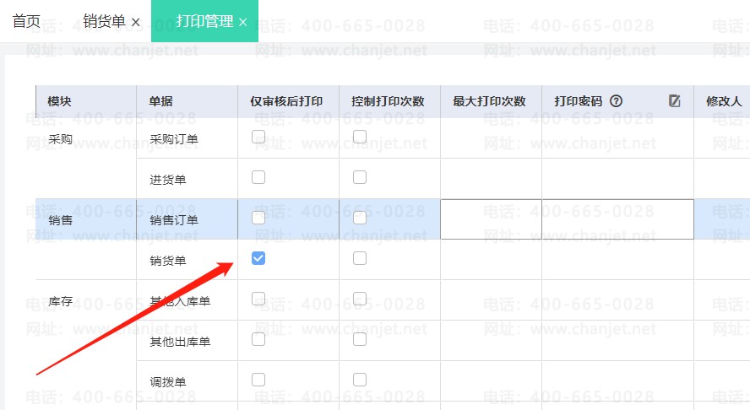Toggle 仅审核后打印 for 销售订单
This screenshot has height=410, width=750.
click(258, 218)
